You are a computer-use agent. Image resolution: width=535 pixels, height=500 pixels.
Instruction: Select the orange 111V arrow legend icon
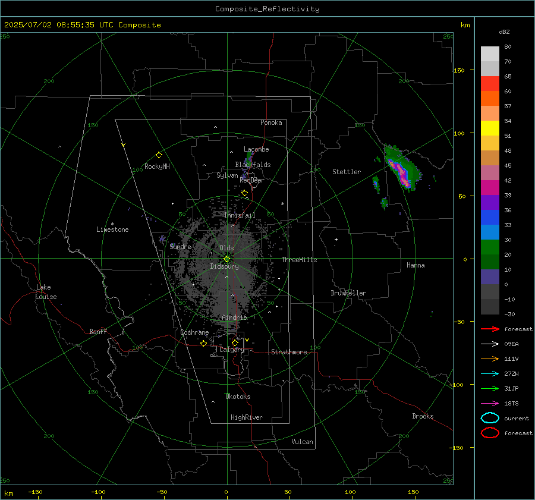point(490,359)
